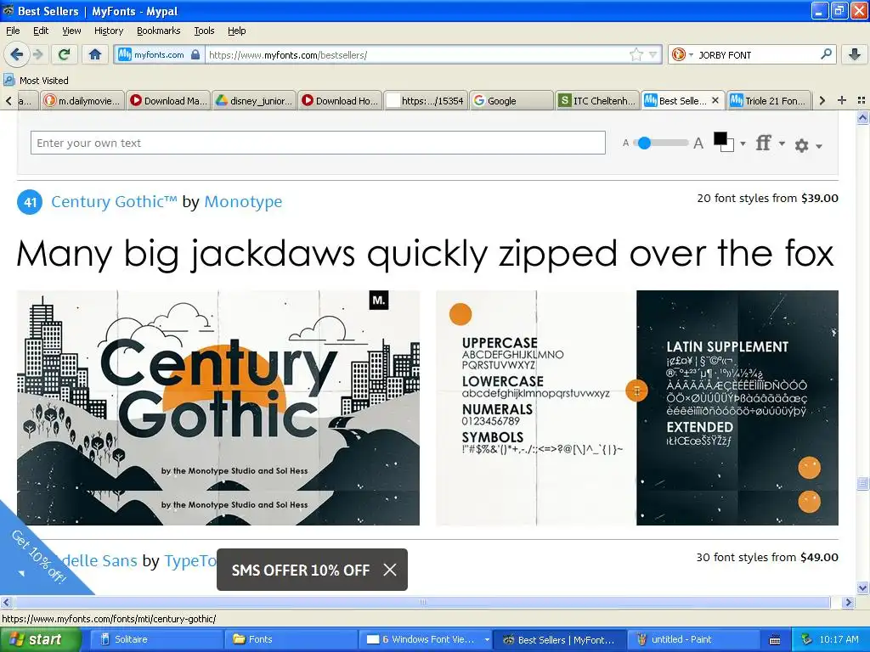Open the Tools menu

pyautogui.click(x=204, y=31)
